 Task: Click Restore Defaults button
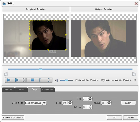[x=13, y=118]
